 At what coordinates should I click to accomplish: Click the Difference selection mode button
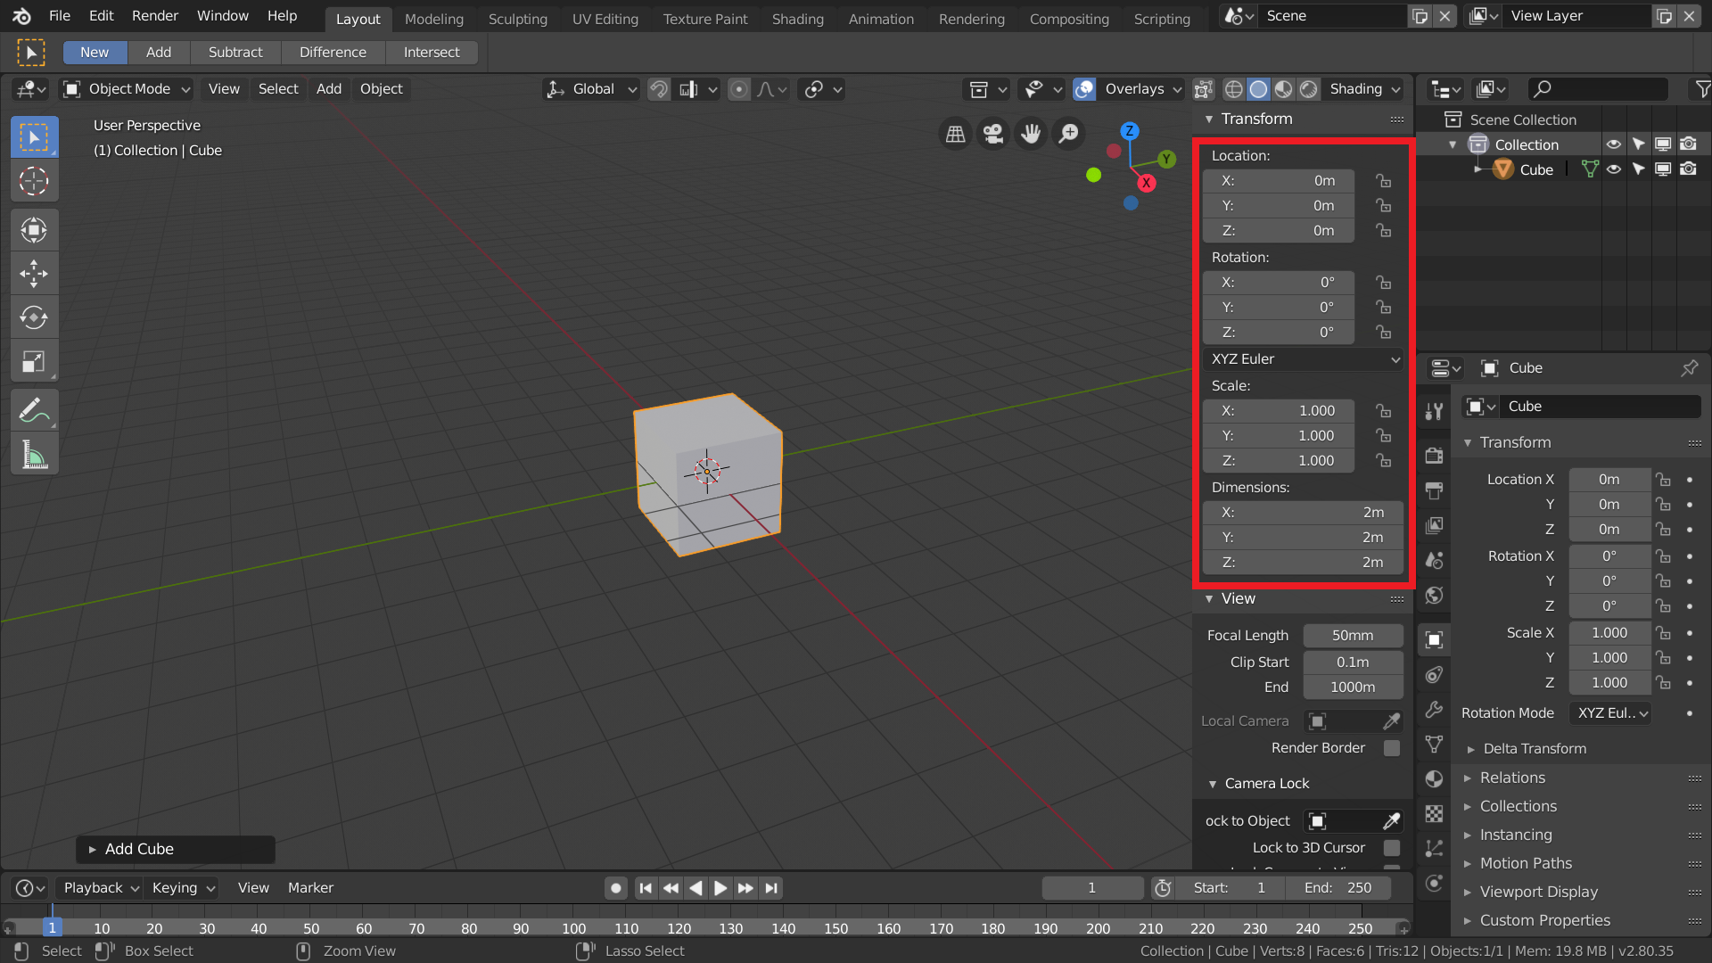coord(333,53)
